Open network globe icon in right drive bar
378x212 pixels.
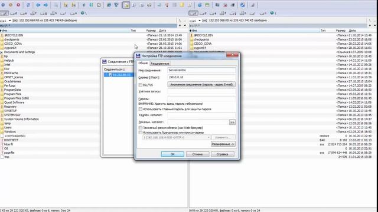[x=272, y=13]
